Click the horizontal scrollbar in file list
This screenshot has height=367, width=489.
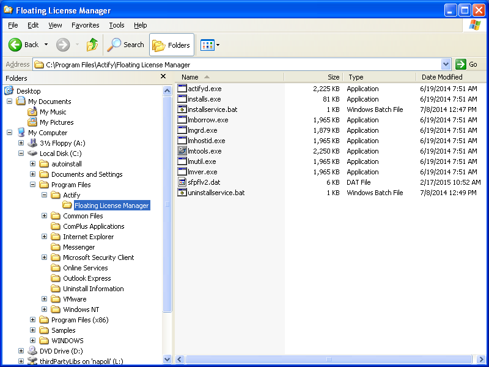point(330,360)
